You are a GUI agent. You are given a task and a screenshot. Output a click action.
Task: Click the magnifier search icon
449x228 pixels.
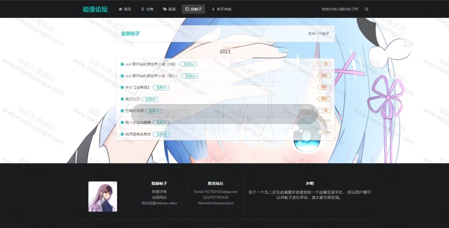[367, 9]
